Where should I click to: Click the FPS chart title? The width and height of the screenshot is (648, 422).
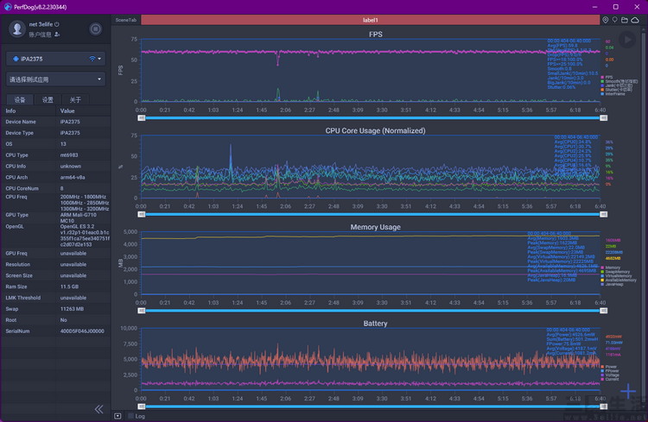(375, 35)
